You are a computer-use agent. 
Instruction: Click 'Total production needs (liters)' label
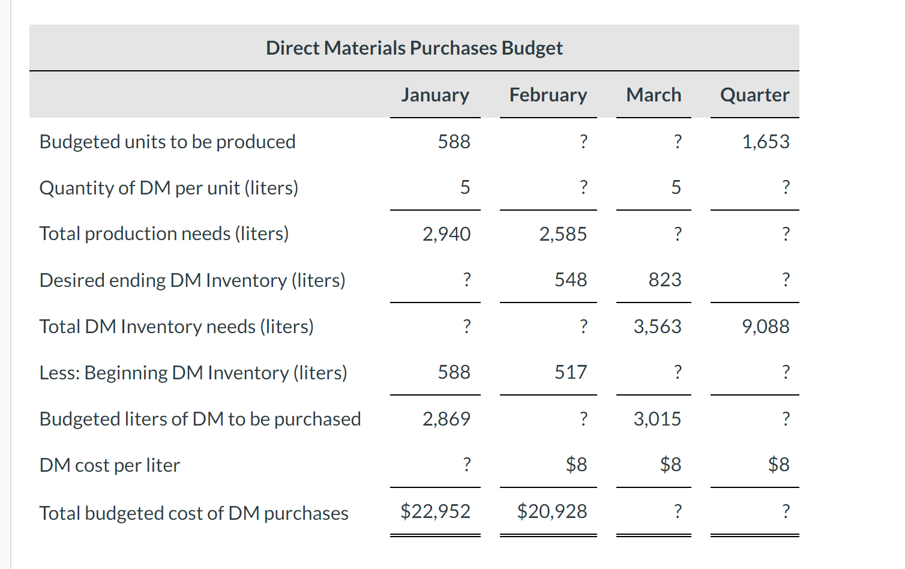click(x=164, y=233)
